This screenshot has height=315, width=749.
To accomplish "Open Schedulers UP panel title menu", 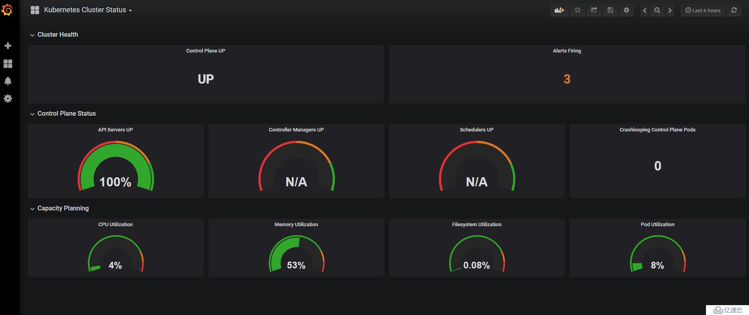I will [477, 130].
